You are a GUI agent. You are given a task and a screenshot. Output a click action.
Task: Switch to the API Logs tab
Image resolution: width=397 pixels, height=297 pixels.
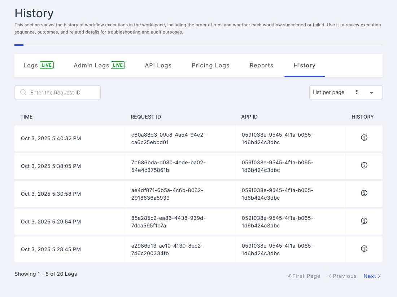[158, 65]
